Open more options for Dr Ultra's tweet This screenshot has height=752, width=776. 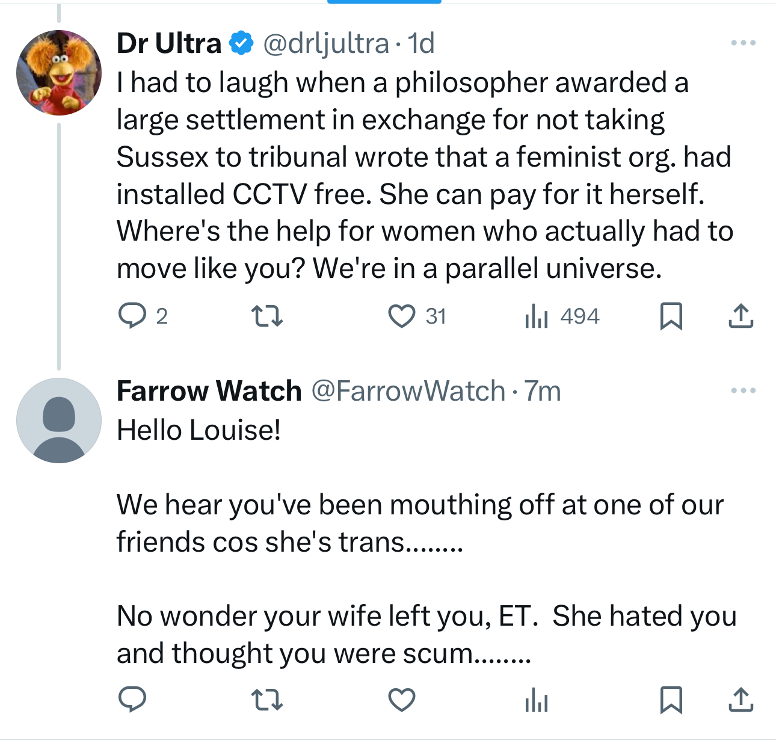click(743, 43)
